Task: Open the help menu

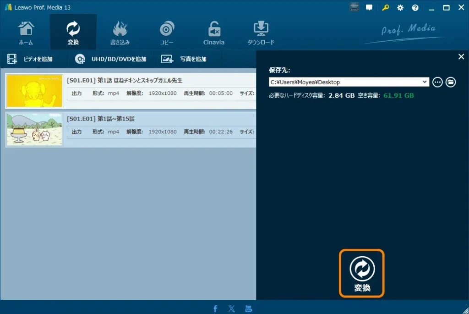Action: (415, 7)
